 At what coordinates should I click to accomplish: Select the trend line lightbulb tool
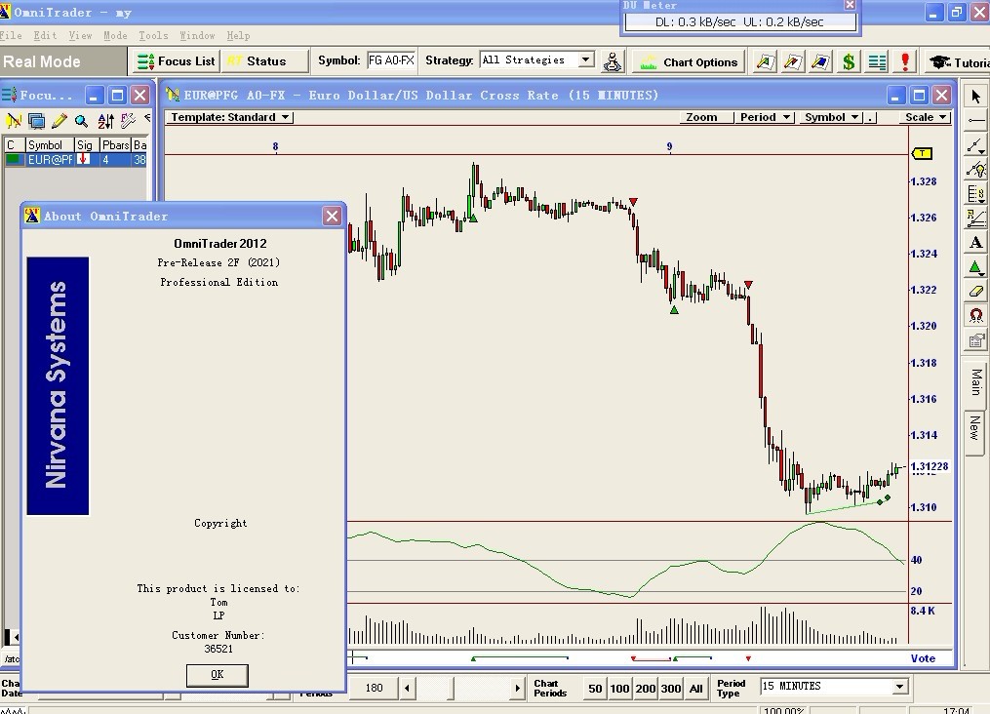[976, 169]
